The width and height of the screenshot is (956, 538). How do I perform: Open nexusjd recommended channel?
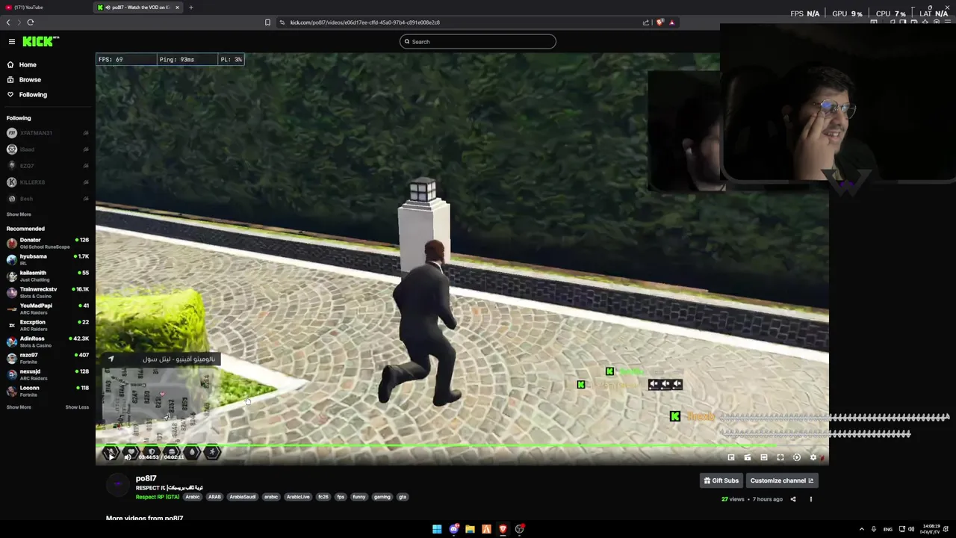click(x=46, y=374)
